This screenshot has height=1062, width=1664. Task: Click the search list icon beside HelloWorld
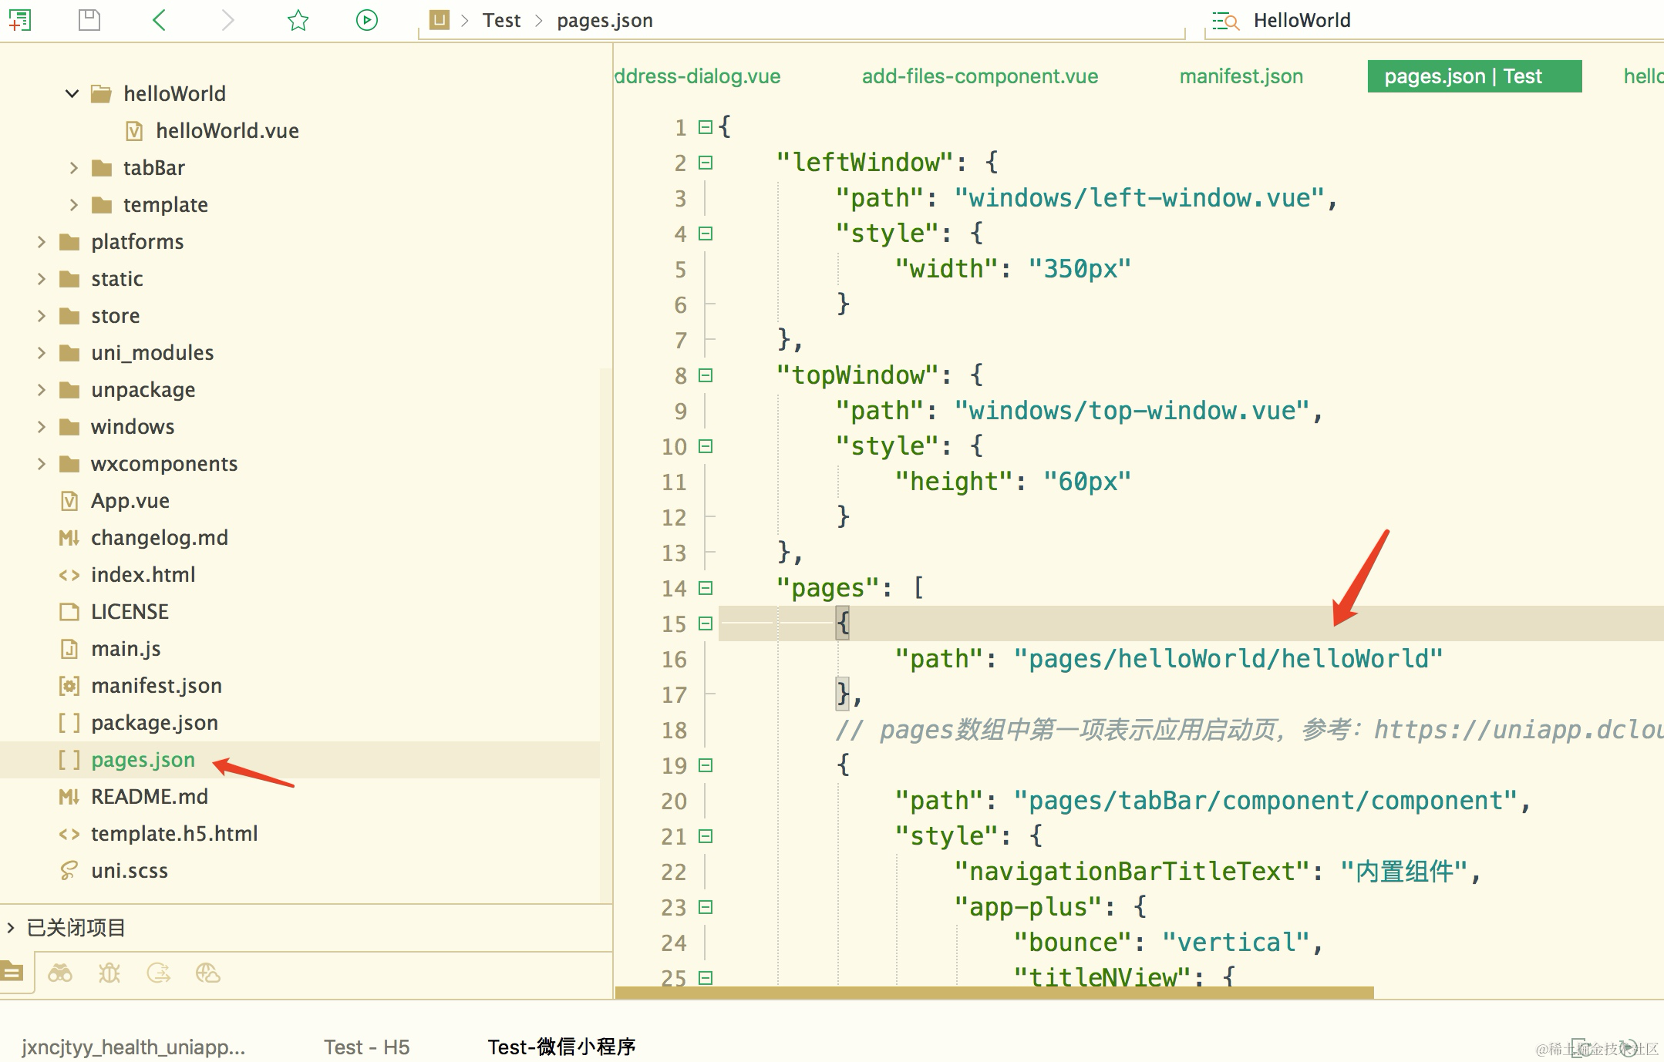point(1225,21)
